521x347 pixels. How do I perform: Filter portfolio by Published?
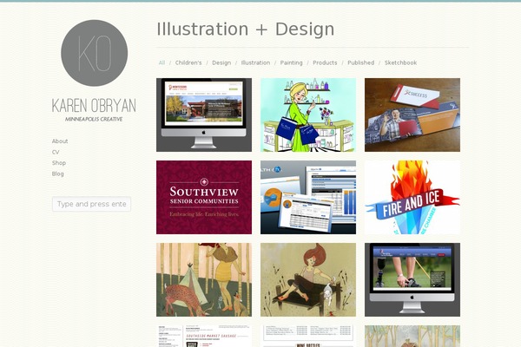coord(361,62)
